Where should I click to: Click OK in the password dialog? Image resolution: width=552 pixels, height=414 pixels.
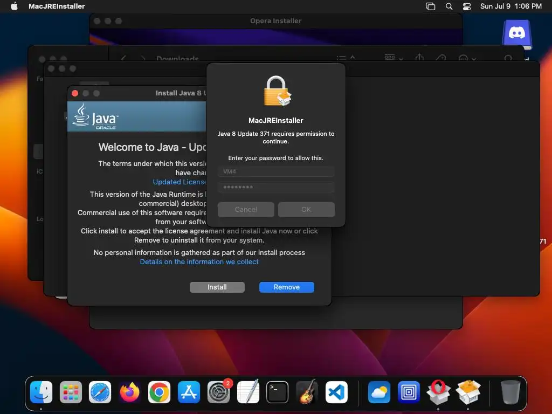306,210
